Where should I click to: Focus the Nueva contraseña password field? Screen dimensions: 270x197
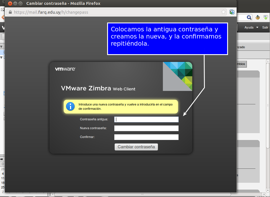[x=146, y=128]
